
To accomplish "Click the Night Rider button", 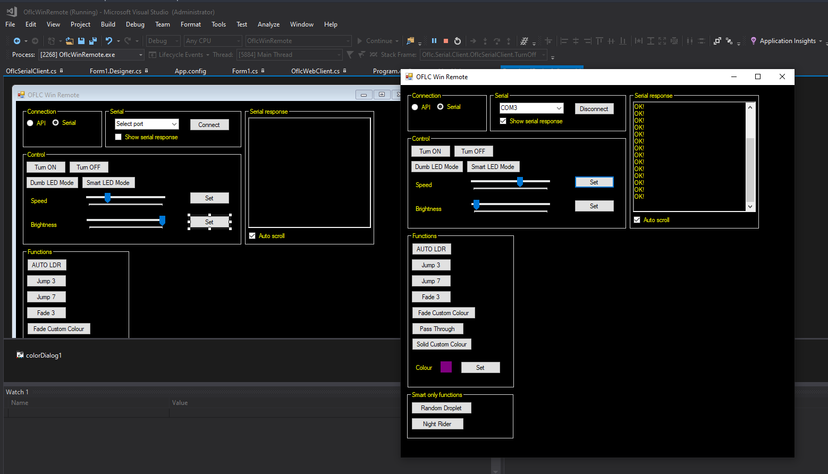I will click(x=437, y=424).
